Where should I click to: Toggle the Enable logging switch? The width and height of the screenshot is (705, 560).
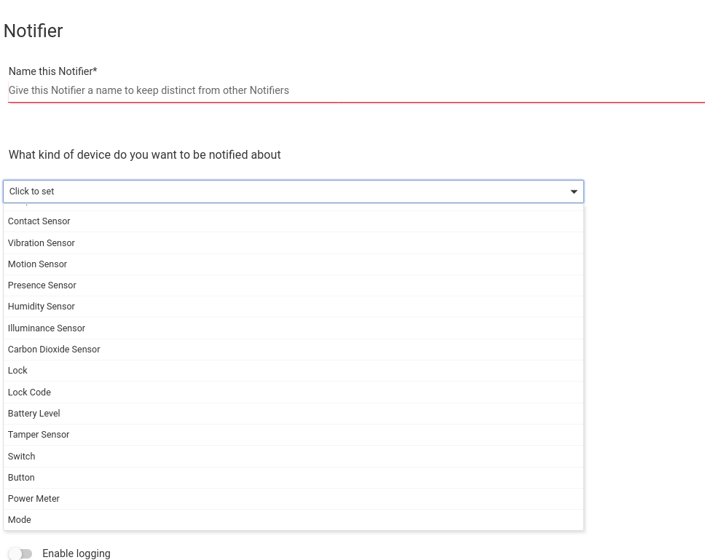[21, 554]
